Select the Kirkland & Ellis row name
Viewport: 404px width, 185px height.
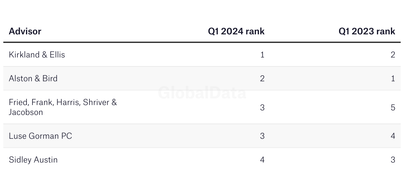click(x=37, y=55)
